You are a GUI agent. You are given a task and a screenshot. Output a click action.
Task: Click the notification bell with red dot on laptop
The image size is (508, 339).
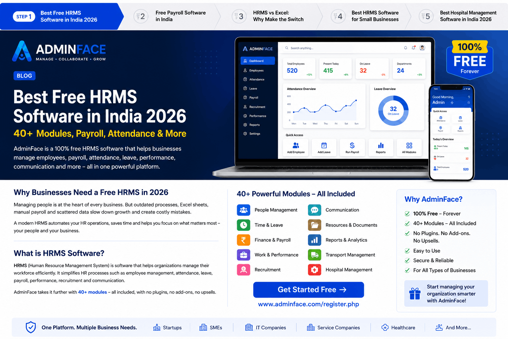pyautogui.click(x=413, y=48)
